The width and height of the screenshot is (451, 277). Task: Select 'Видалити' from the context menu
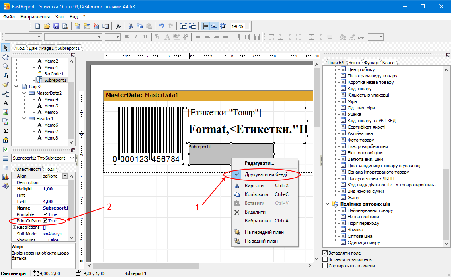click(x=255, y=212)
